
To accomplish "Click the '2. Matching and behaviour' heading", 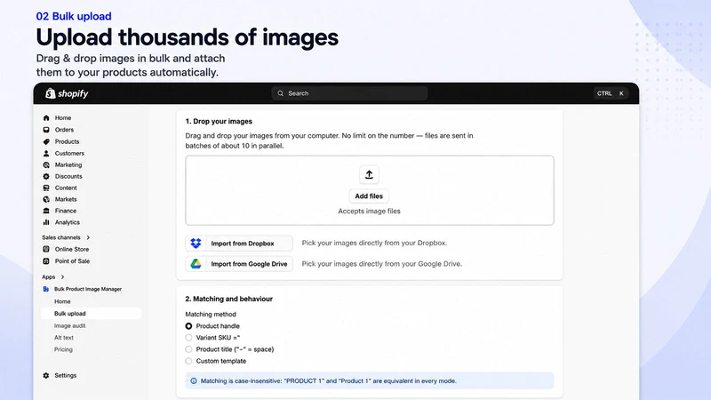I will pos(229,299).
